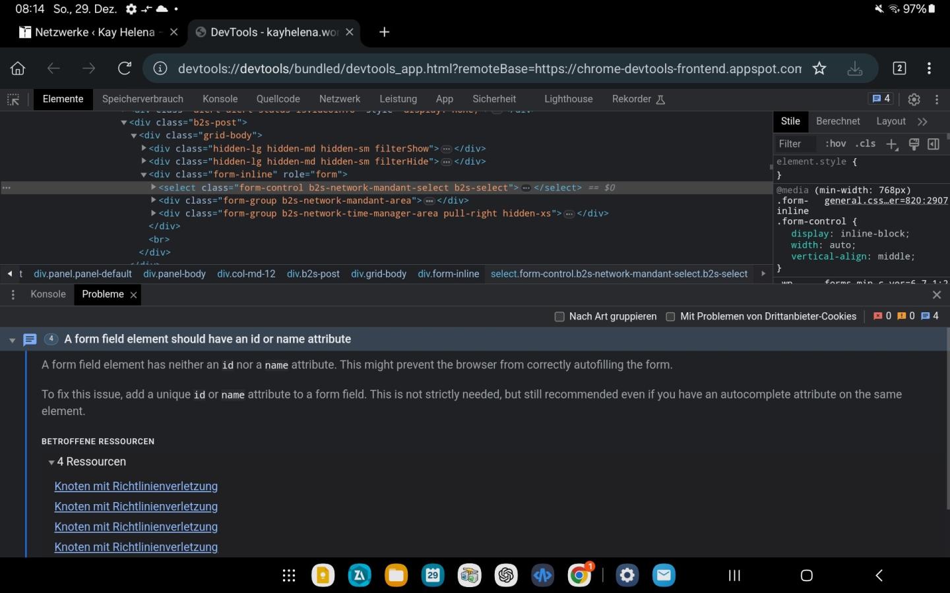Toggle the computed styles sidebar icon

point(934,144)
